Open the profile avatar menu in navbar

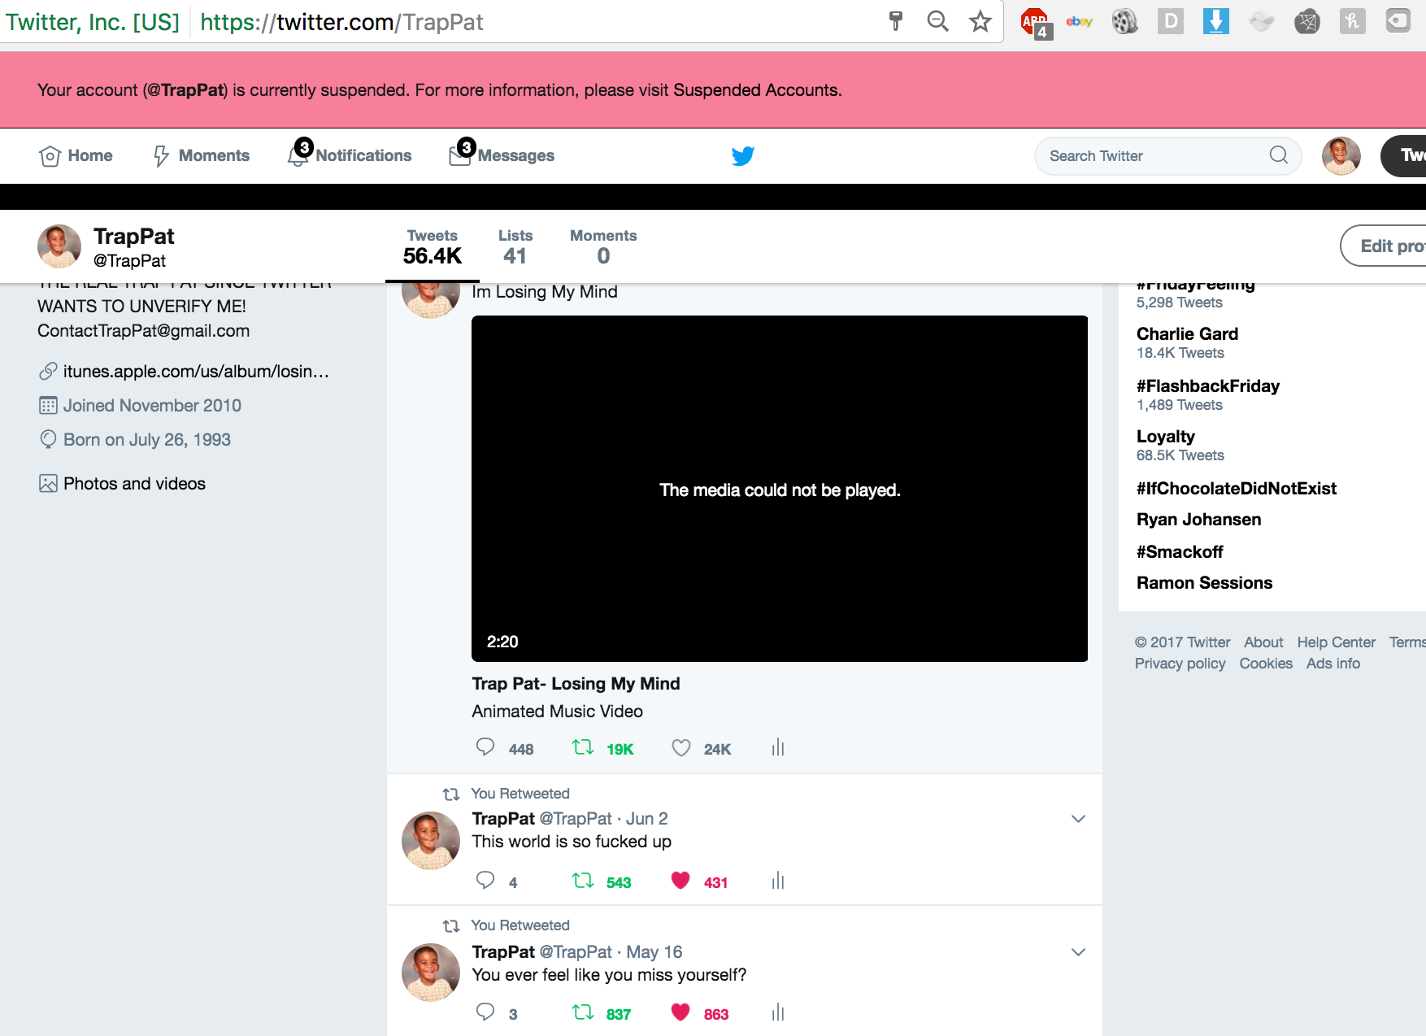(x=1341, y=155)
